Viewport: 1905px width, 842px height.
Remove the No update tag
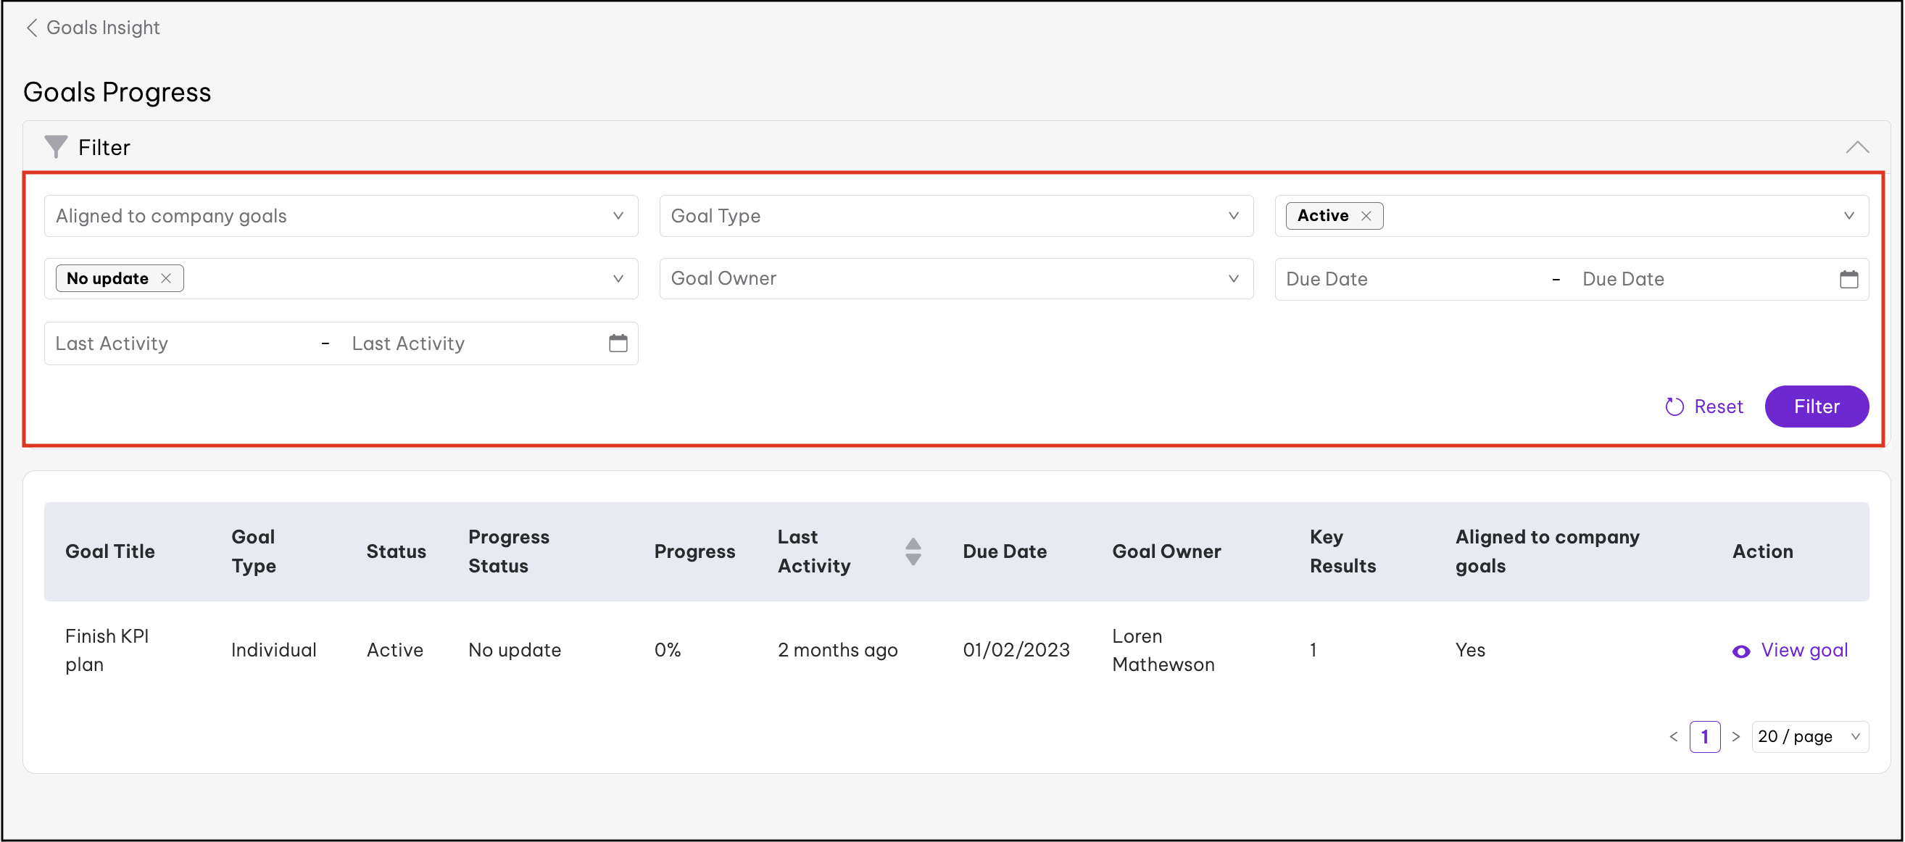point(167,279)
